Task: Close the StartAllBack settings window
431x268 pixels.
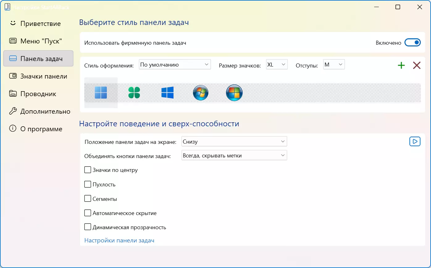Action: 420,7
